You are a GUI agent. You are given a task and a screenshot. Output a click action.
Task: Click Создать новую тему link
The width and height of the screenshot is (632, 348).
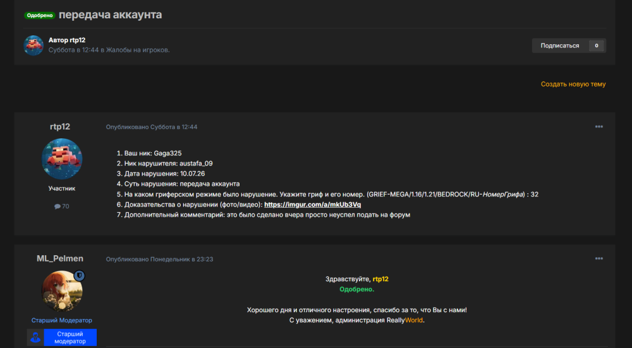[573, 84]
